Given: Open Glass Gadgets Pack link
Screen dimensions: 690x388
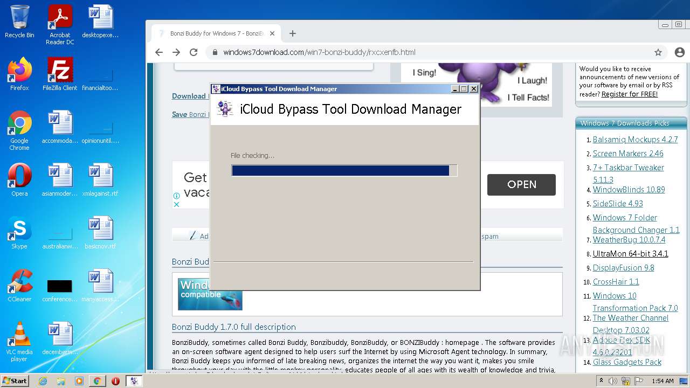Looking at the screenshot, I should click(x=627, y=362).
